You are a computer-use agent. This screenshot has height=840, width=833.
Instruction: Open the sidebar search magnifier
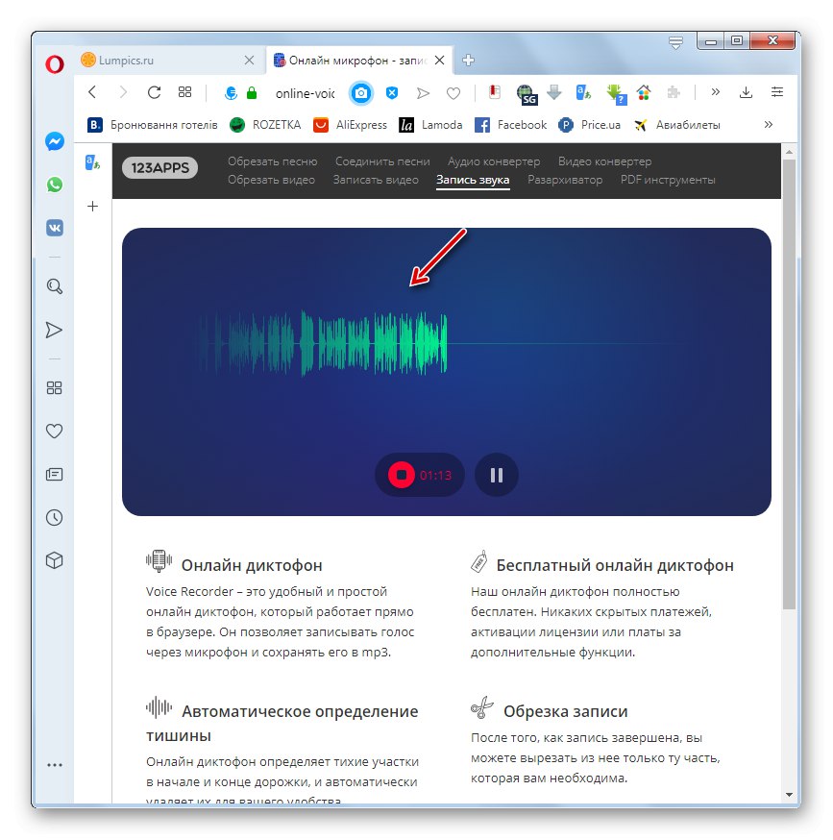tap(54, 286)
